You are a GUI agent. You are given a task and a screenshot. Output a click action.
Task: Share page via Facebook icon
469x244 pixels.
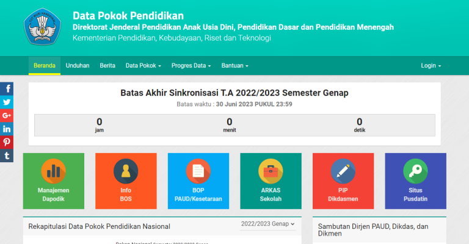tap(7, 88)
